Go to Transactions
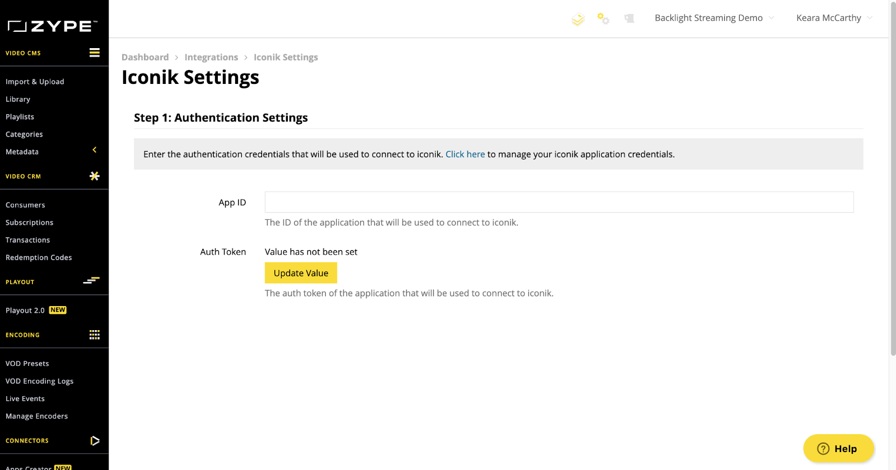Screen dimensions: 896x470 tap(27, 240)
